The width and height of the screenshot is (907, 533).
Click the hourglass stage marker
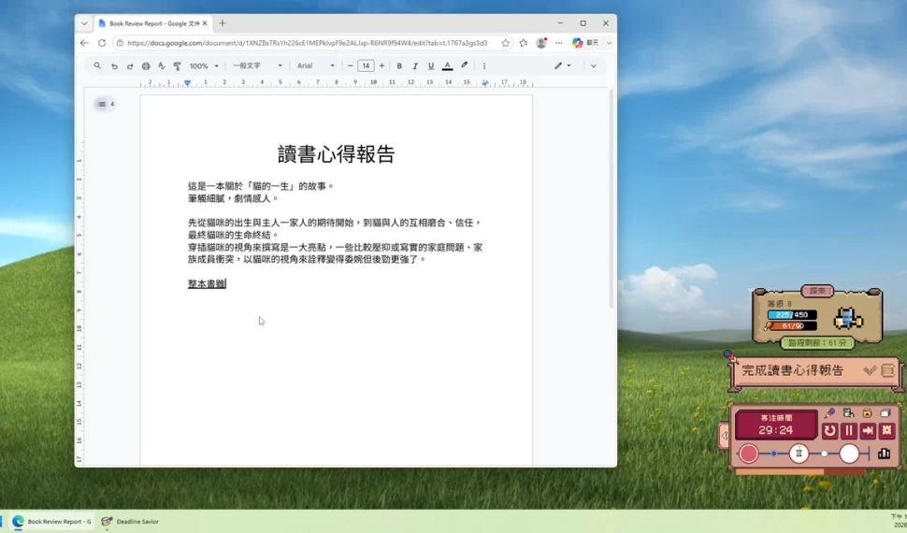(799, 454)
